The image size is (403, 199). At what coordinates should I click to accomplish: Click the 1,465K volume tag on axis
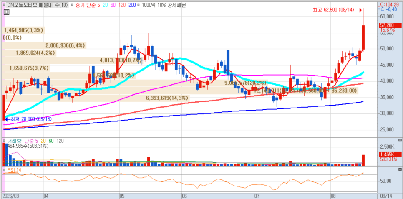(390, 154)
